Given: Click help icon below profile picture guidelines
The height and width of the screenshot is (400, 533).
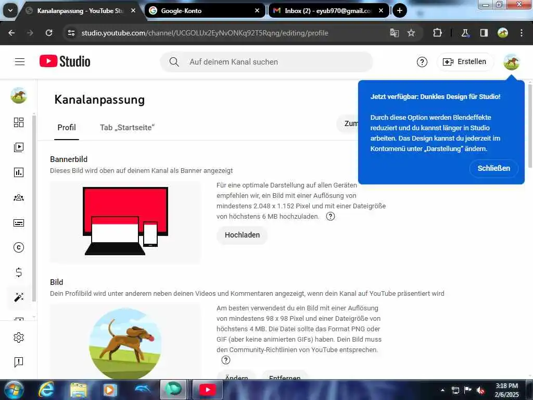Looking at the screenshot, I should coord(226,360).
